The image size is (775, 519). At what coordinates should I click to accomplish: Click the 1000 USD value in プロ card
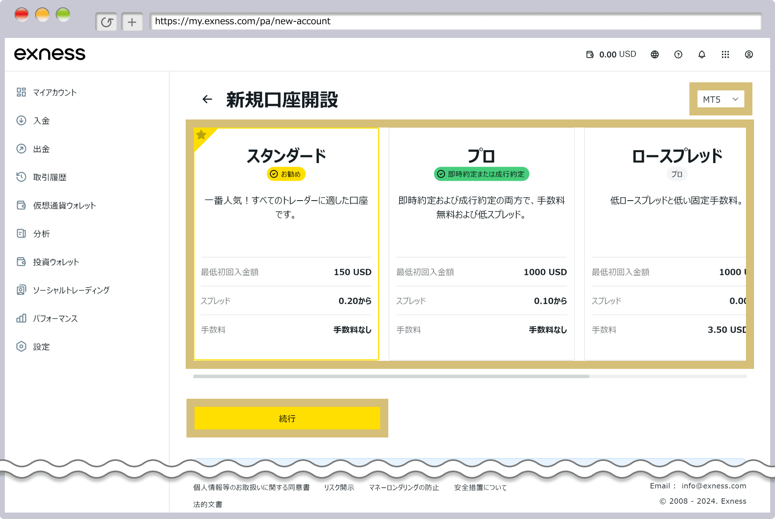pyautogui.click(x=545, y=272)
